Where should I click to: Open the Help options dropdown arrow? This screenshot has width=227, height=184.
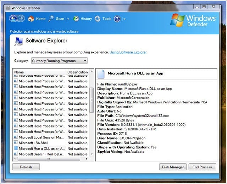click(124, 19)
